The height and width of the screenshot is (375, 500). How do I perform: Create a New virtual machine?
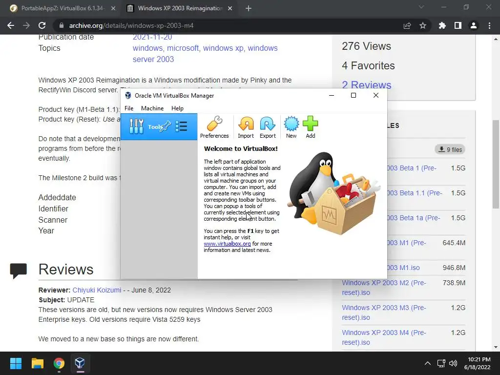[291, 127]
